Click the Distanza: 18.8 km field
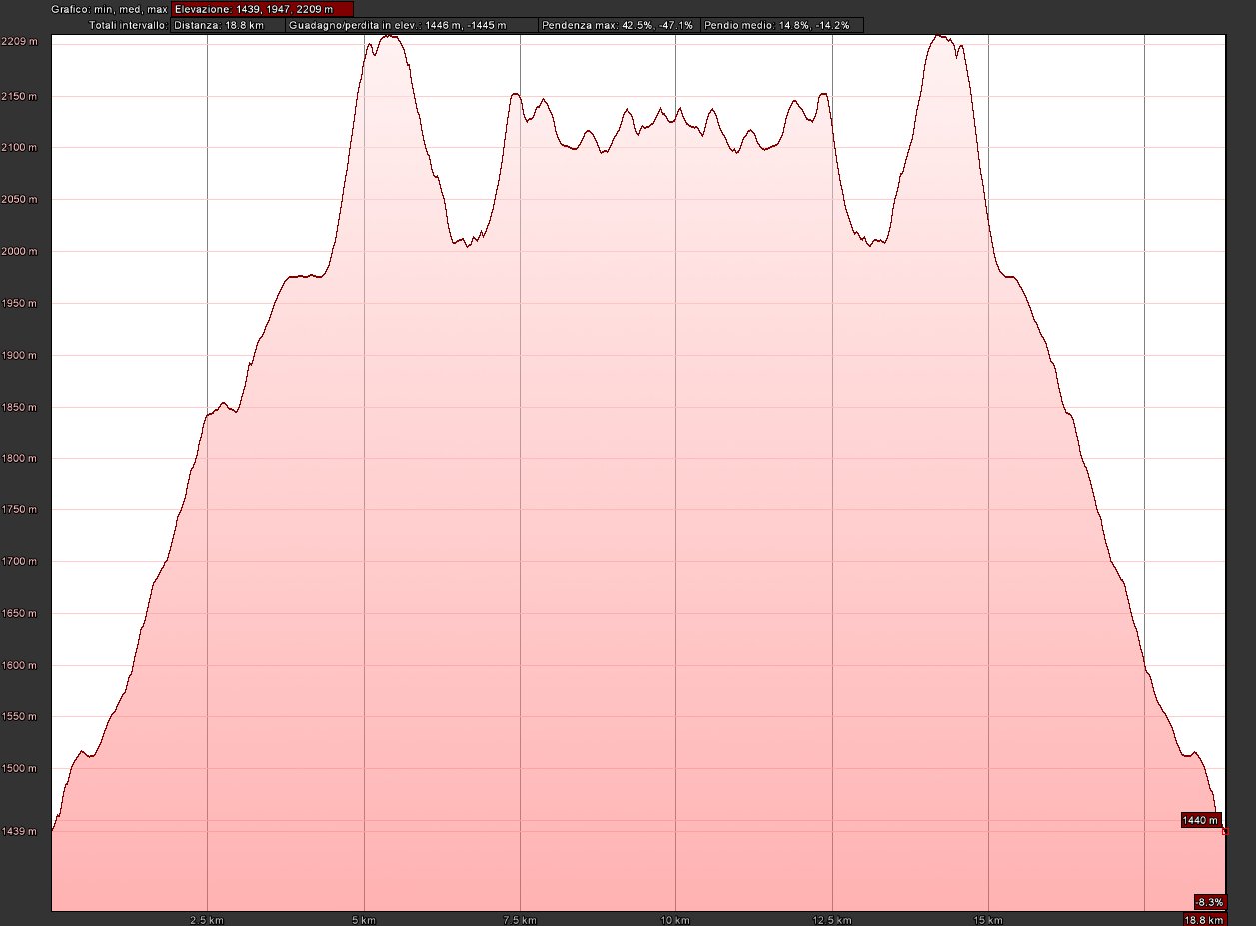1256x926 pixels. click(x=227, y=25)
